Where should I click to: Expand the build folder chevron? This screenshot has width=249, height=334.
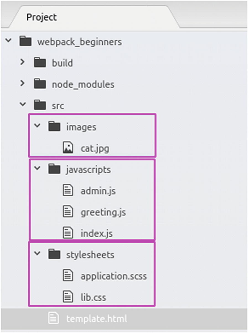coord(23,62)
